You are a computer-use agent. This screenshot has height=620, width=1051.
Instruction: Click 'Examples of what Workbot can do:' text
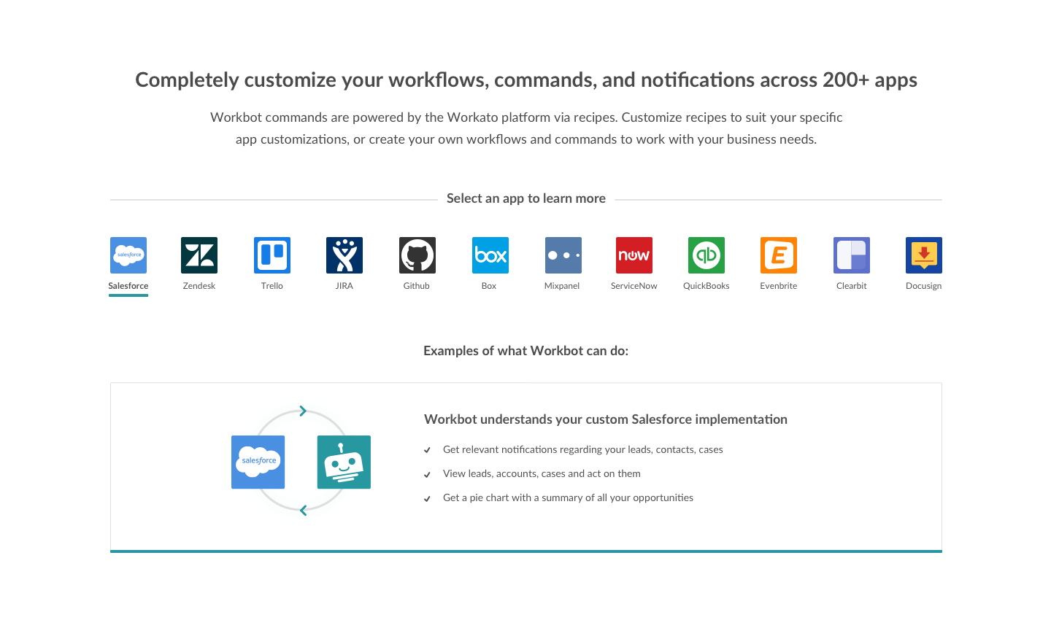click(526, 351)
